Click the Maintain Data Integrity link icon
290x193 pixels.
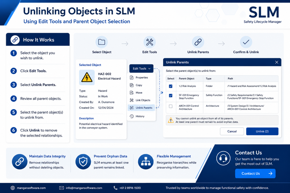[20, 162]
